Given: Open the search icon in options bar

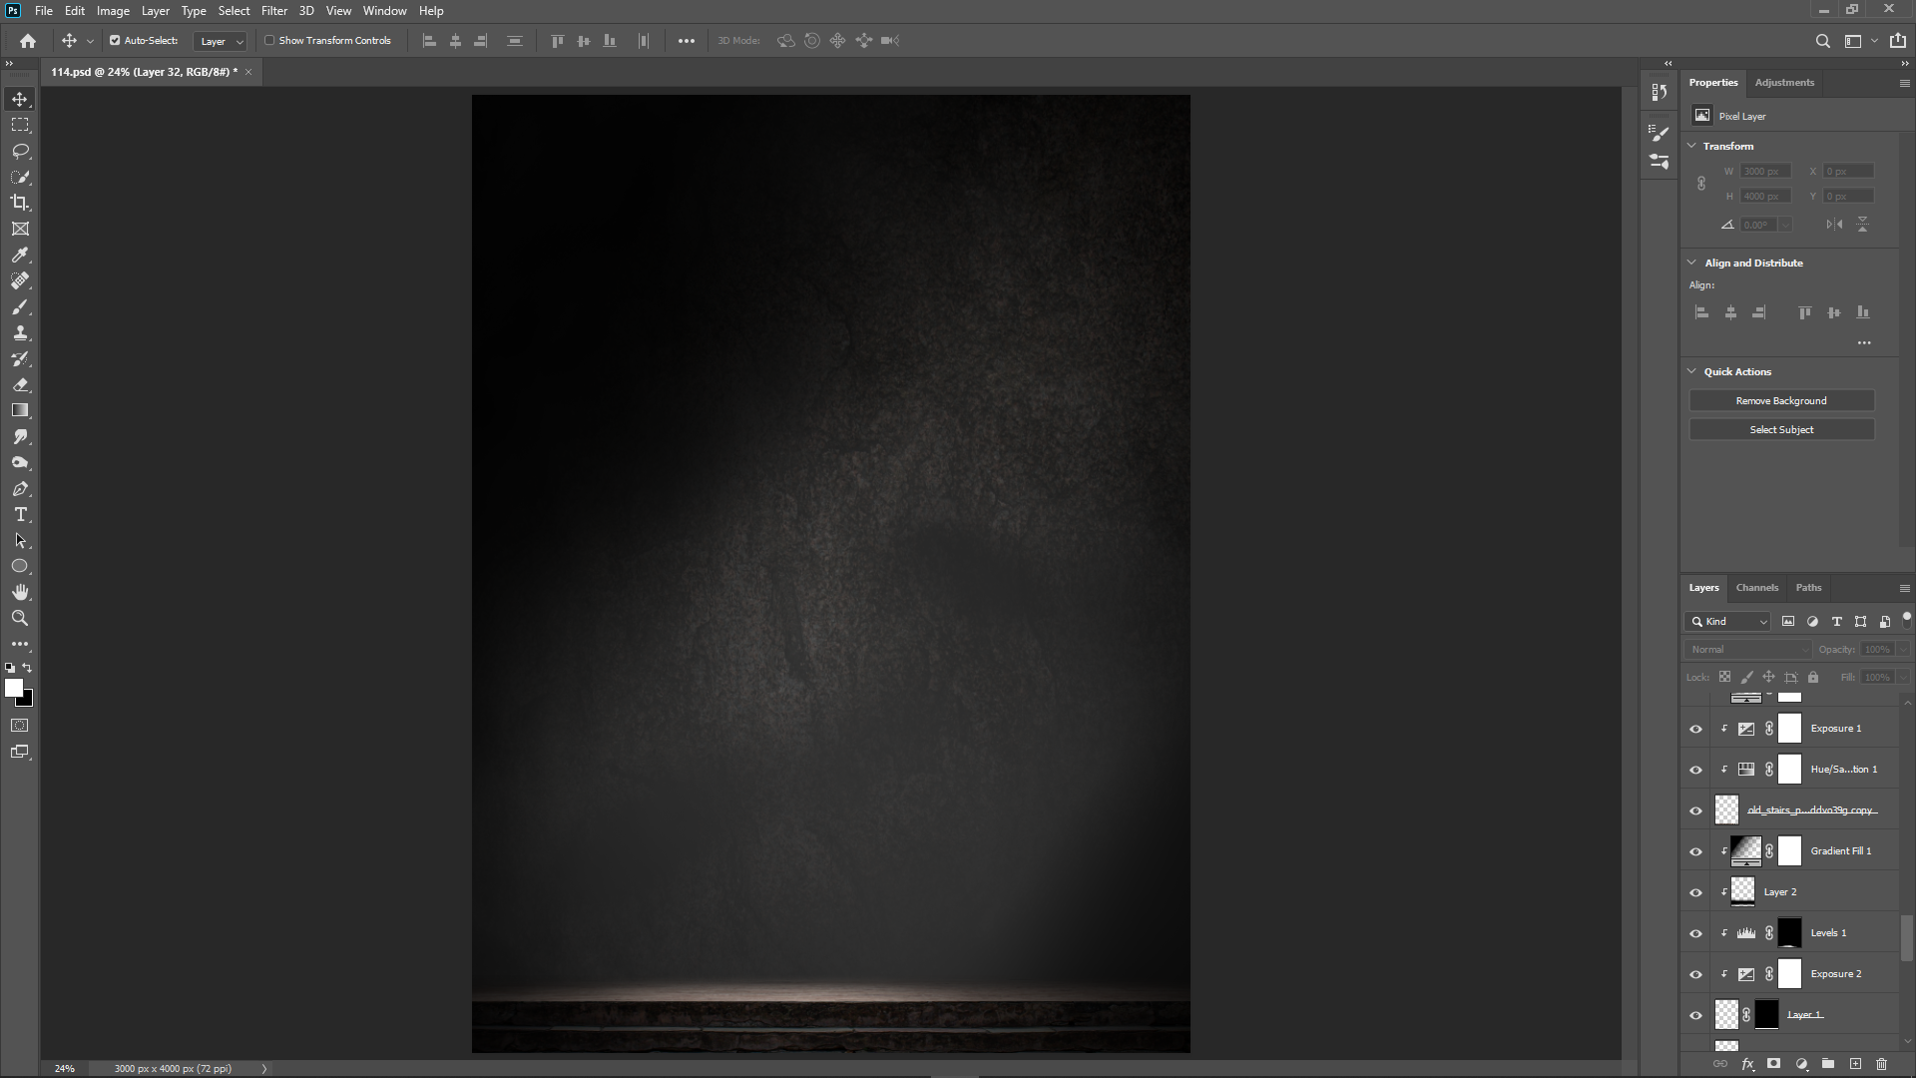Looking at the screenshot, I should 1822,41.
